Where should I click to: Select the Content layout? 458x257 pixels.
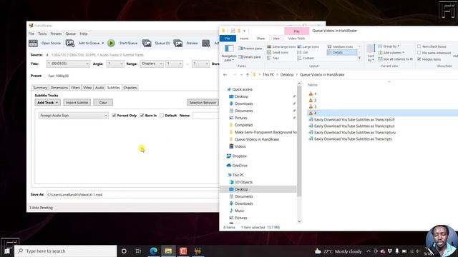point(306,59)
